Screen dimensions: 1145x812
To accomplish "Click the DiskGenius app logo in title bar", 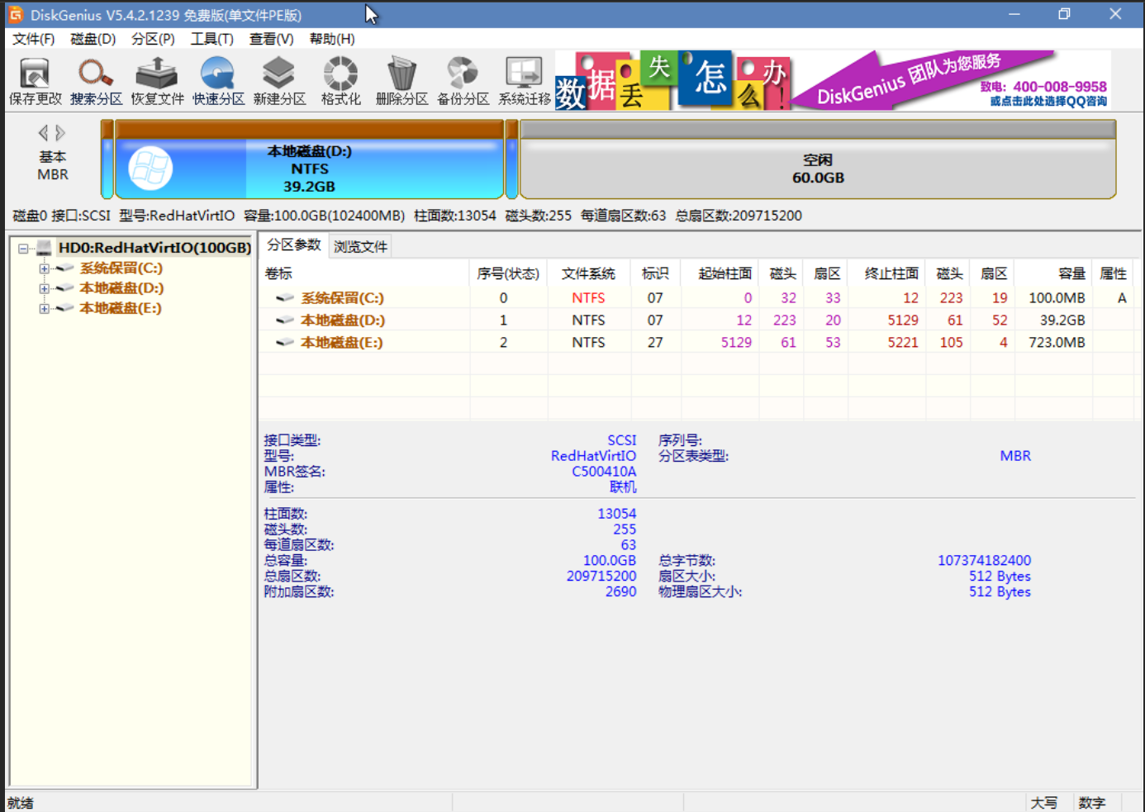I will 15,14.
